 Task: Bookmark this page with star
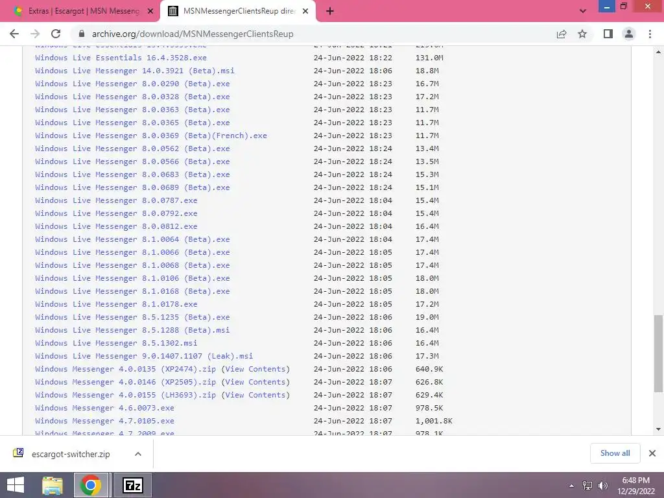pyautogui.click(x=582, y=34)
